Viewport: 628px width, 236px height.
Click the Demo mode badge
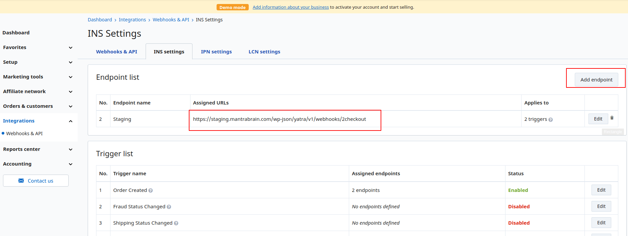click(232, 7)
